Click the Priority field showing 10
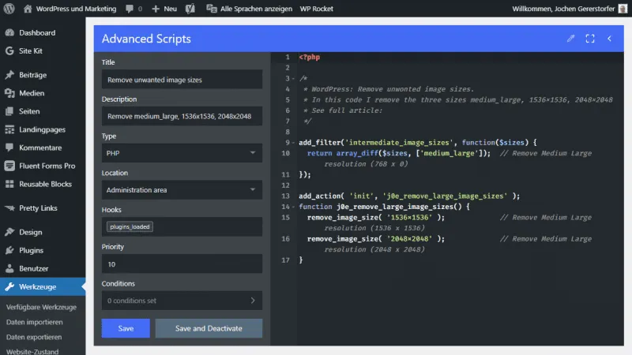Image resolution: width=632 pixels, height=355 pixels. click(182, 264)
